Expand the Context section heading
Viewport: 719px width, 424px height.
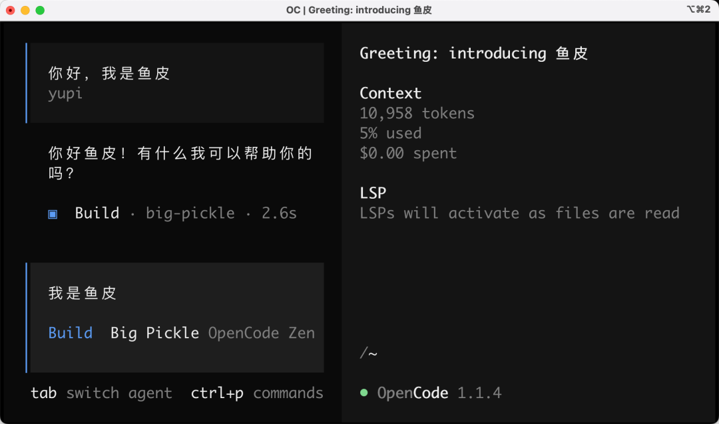click(x=391, y=93)
